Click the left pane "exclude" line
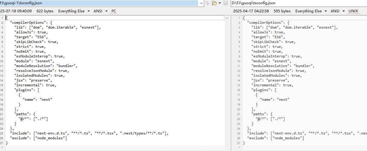The image size is (367, 151). point(38,138)
